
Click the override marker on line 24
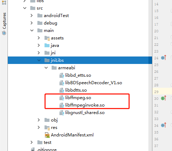164,58
